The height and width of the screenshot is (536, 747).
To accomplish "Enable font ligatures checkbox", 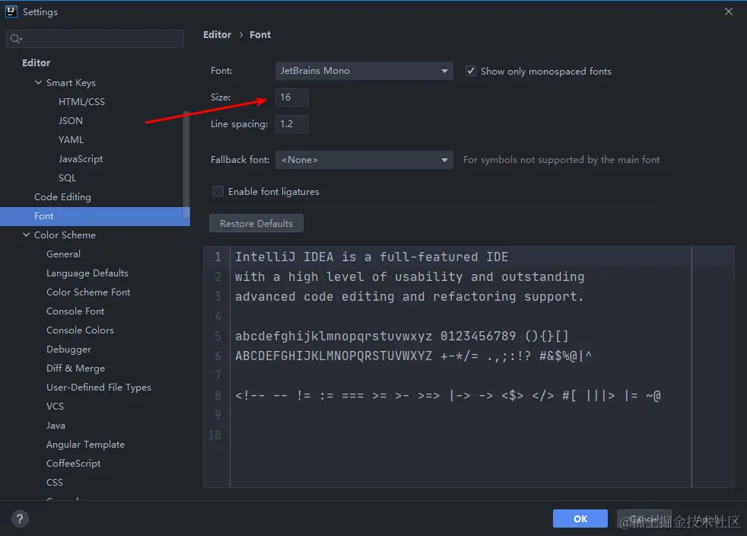I will click(x=218, y=191).
